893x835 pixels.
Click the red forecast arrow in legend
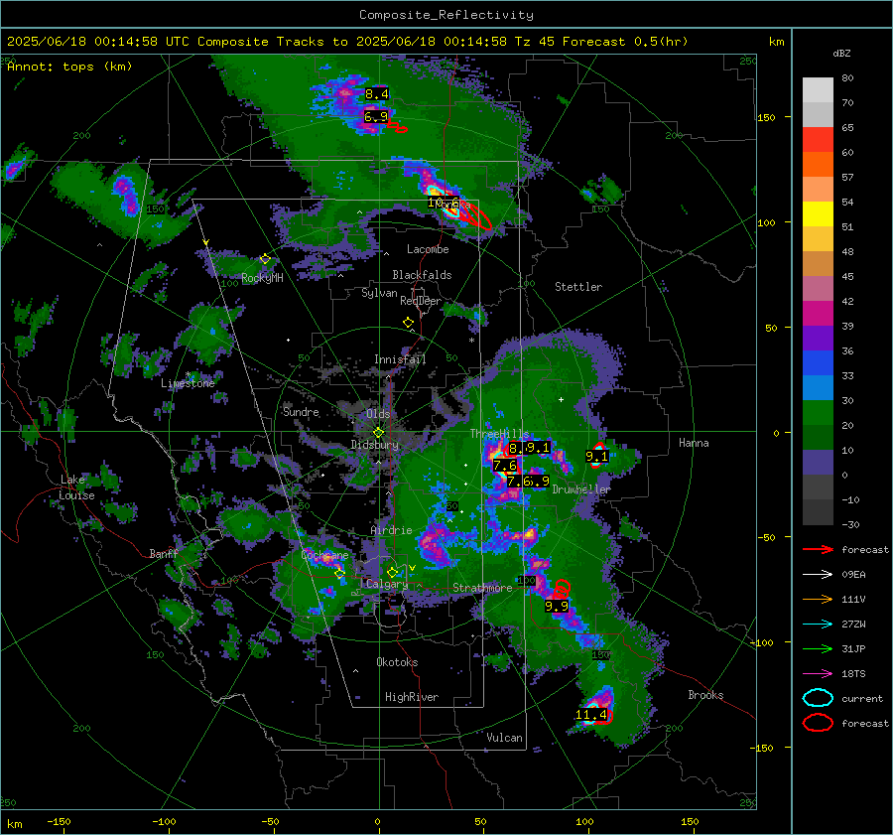click(x=818, y=549)
